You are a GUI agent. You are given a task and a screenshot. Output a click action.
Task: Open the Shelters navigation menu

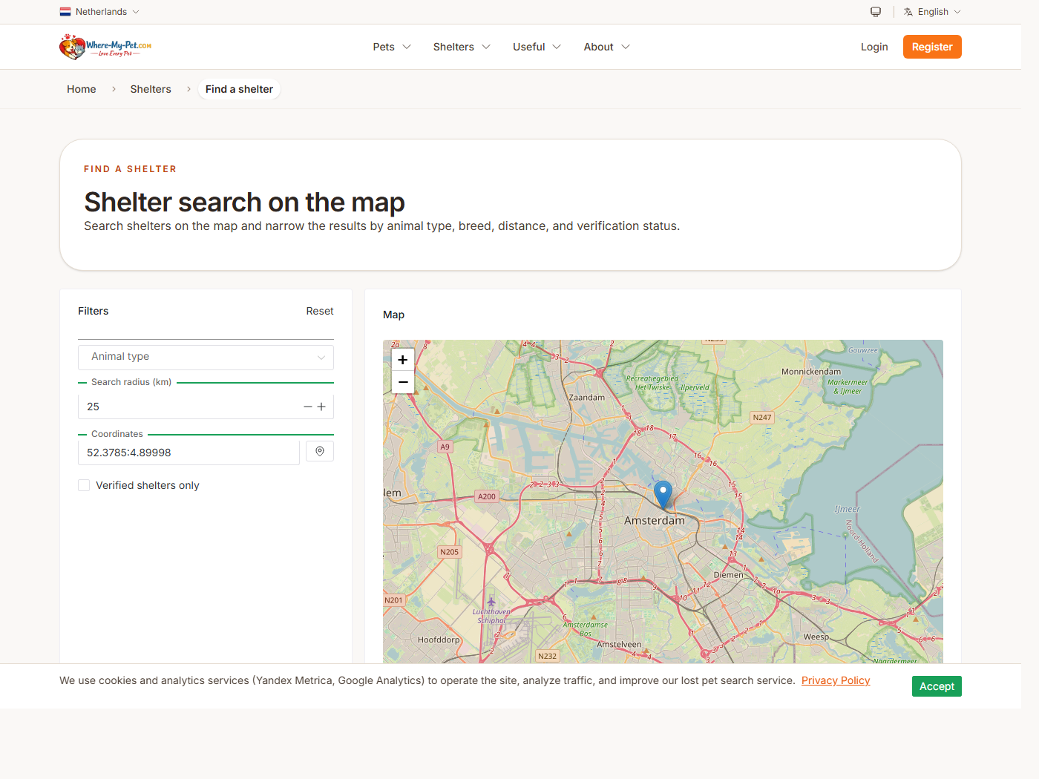pos(461,47)
